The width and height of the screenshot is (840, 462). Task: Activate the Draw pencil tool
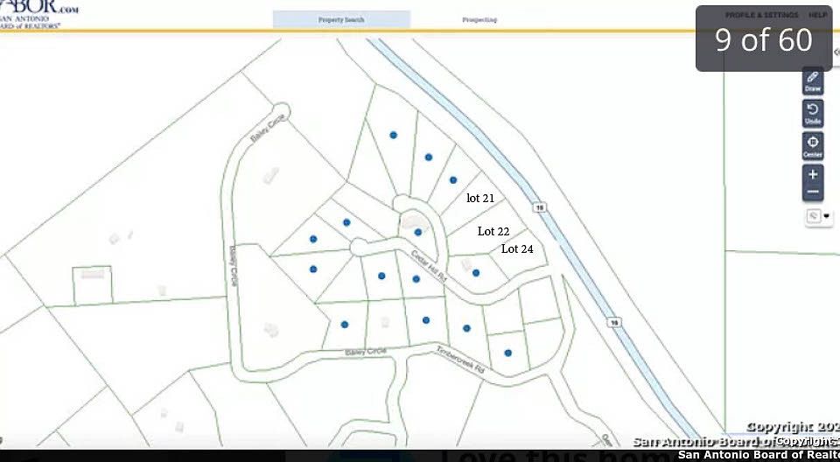pos(813,80)
